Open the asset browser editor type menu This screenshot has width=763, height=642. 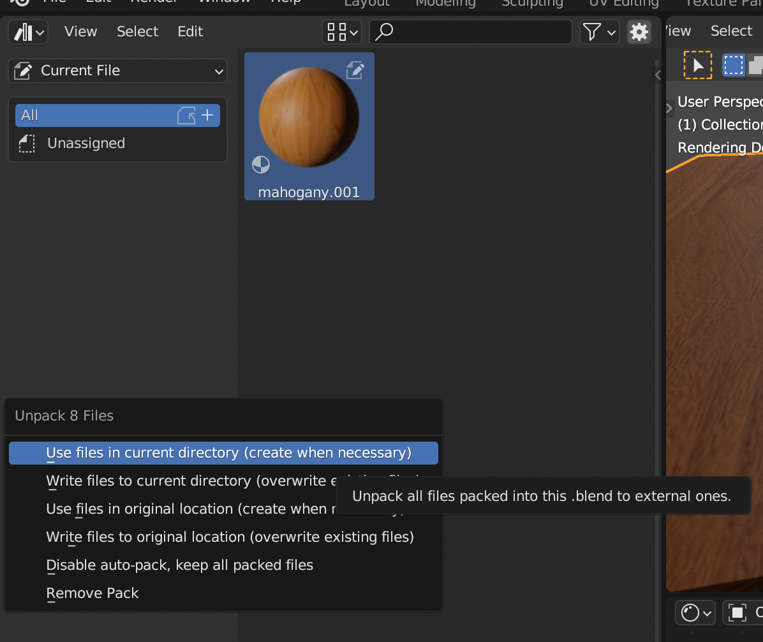tap(29, 32)
